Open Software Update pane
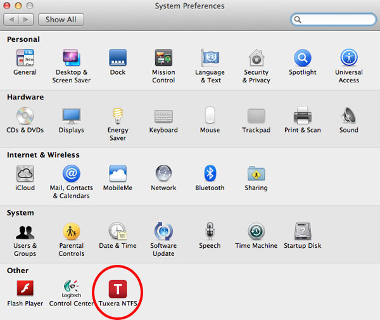 163,231
